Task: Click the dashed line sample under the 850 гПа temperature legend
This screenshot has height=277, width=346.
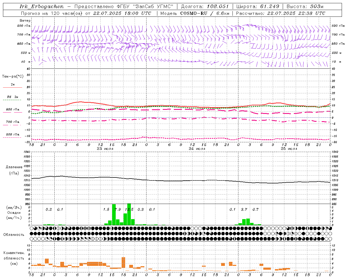Action: (12, 113)
